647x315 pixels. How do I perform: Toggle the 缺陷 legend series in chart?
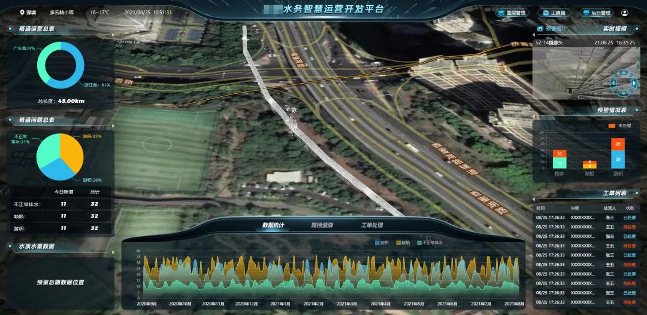(x=402, y=243)
